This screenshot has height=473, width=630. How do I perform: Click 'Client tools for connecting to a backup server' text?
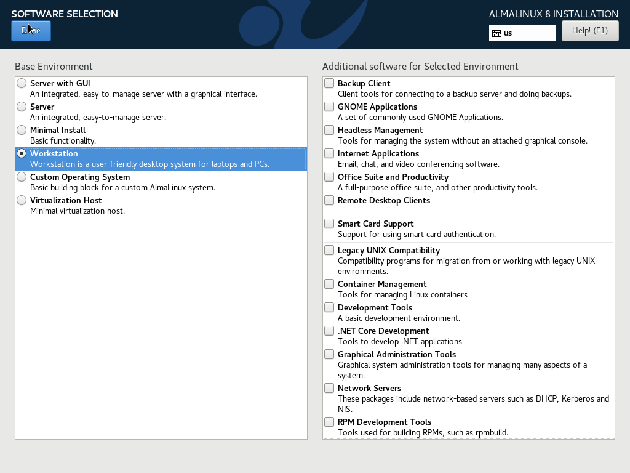(455, 94)
